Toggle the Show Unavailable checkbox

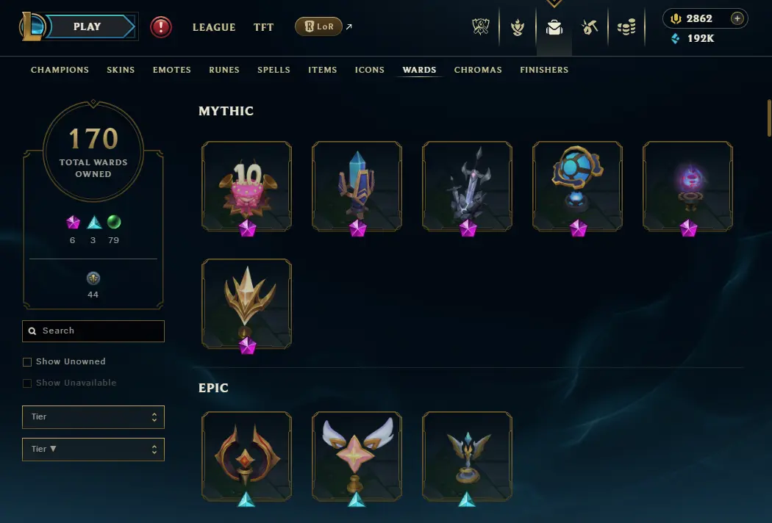tap(27, 383)
